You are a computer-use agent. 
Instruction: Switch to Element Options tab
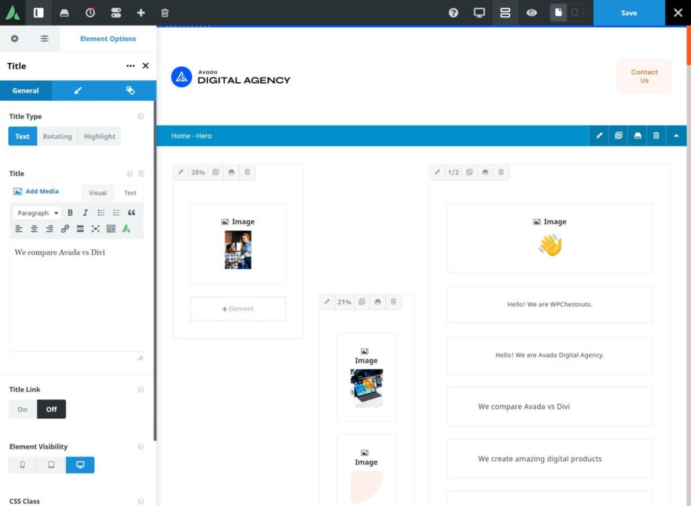108,39
